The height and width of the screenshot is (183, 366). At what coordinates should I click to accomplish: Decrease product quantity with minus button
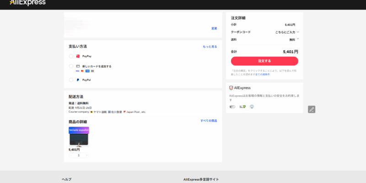[x=71, y=156]
